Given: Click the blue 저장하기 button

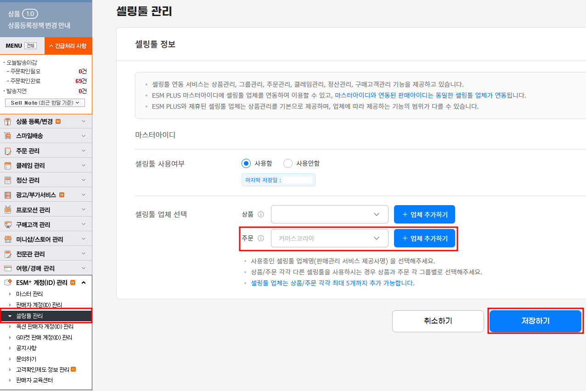Looking at the screenshot, I should [535, 321].
